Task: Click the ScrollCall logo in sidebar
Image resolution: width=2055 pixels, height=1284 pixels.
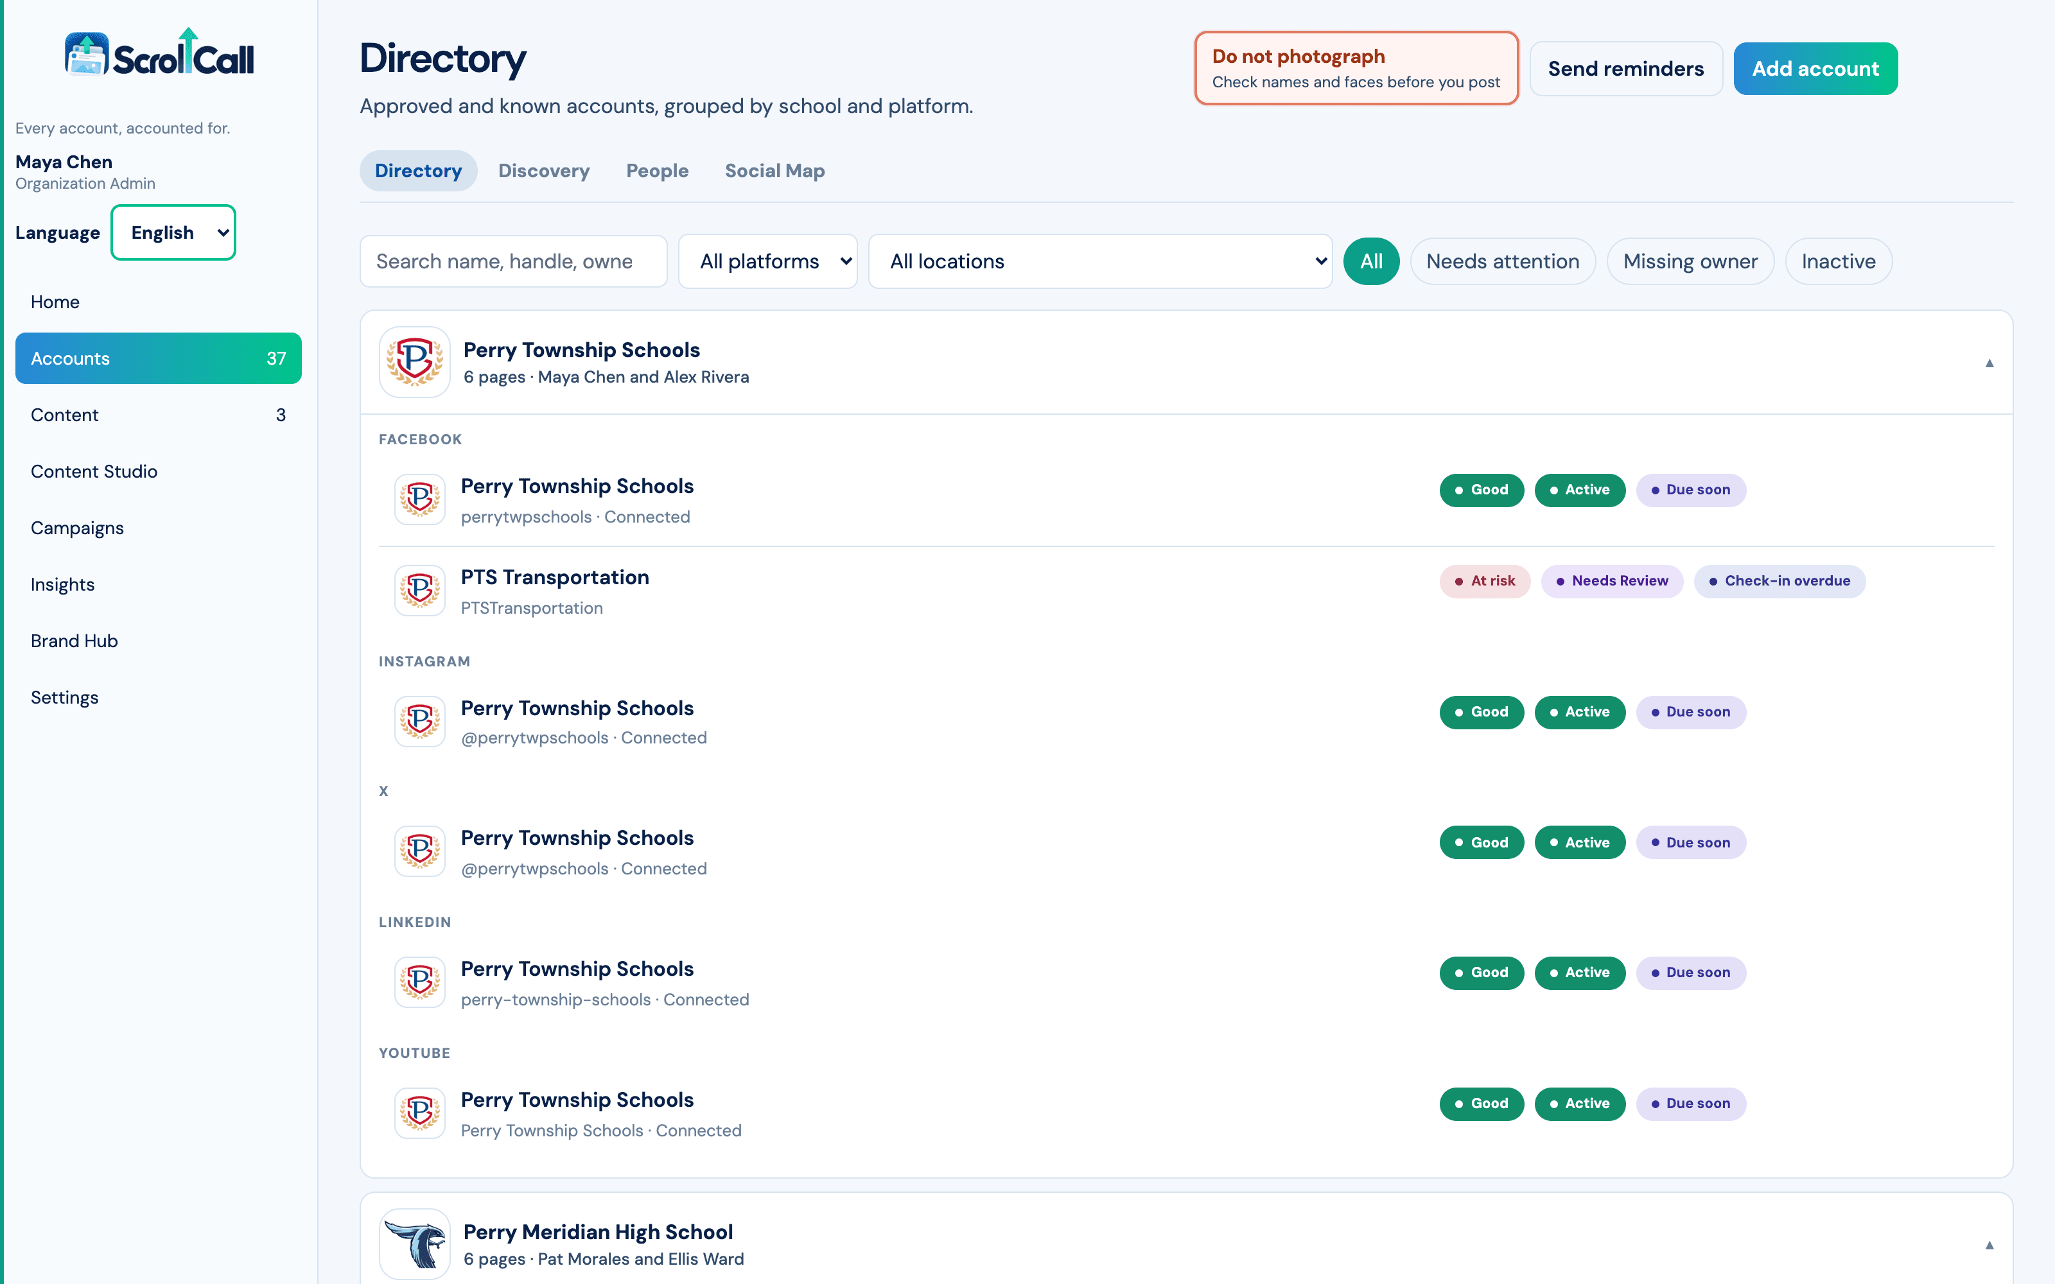Action: [x=159, y=53]
